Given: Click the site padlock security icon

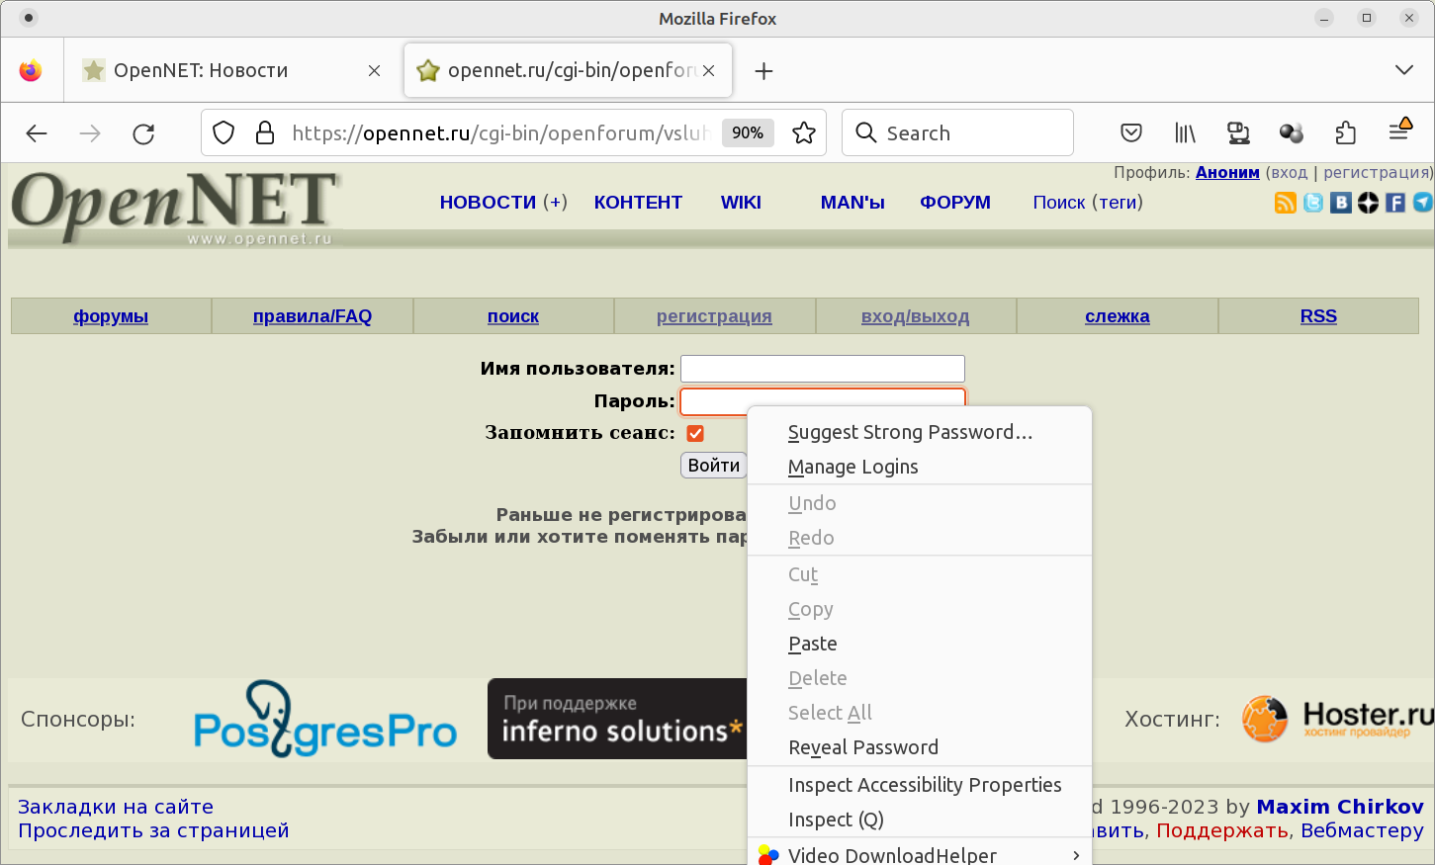Looking at the screenshot, I should (264, 132).
